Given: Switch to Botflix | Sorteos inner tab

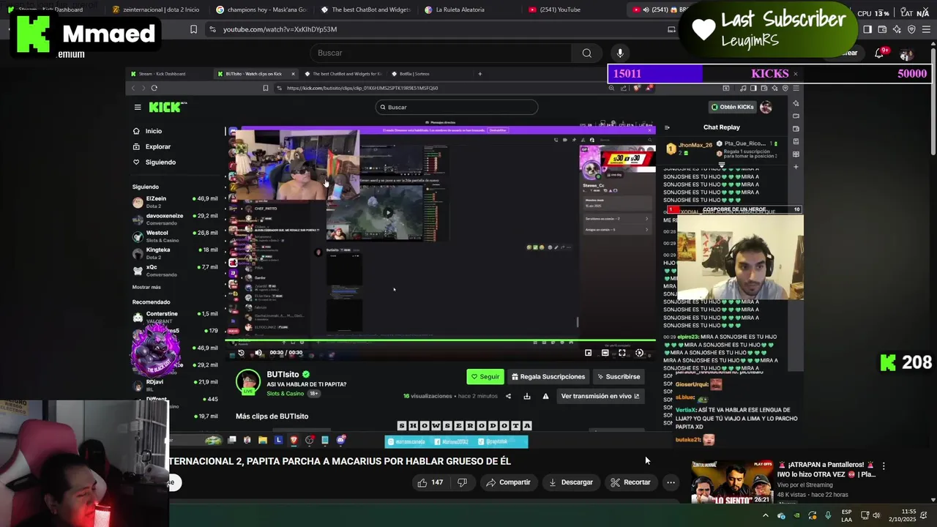Looking at the screenshot, I should click(x=414, y=74).
